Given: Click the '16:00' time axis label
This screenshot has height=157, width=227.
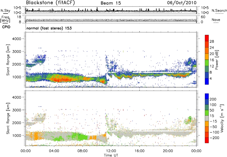Looking at the screenshot, I should [x=139, y=151].
